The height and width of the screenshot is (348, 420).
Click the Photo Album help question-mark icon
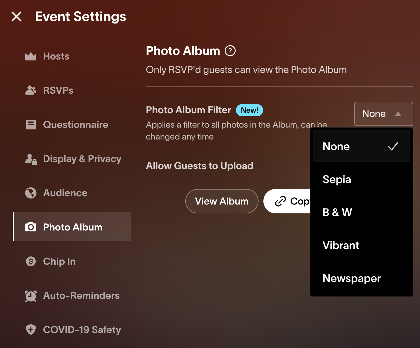pos(230,51)
